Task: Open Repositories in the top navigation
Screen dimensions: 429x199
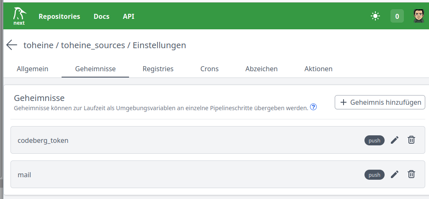Action: [x=59, y=16]
